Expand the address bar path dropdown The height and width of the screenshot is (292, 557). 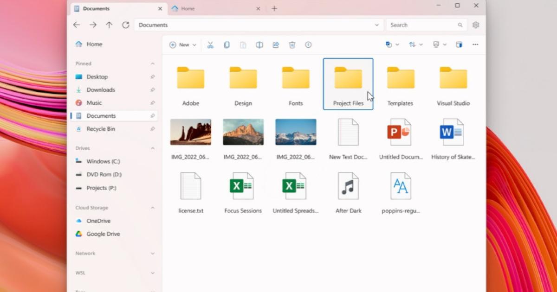[x=377, y=25]
